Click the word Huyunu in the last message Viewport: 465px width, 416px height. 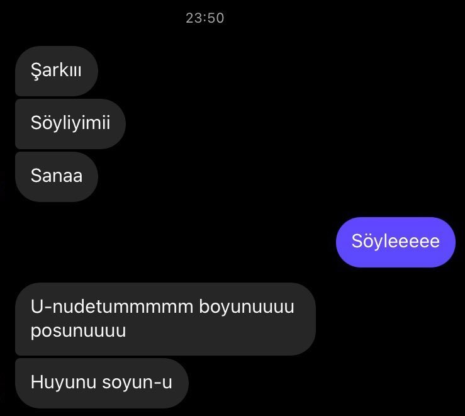pos(64,382)
